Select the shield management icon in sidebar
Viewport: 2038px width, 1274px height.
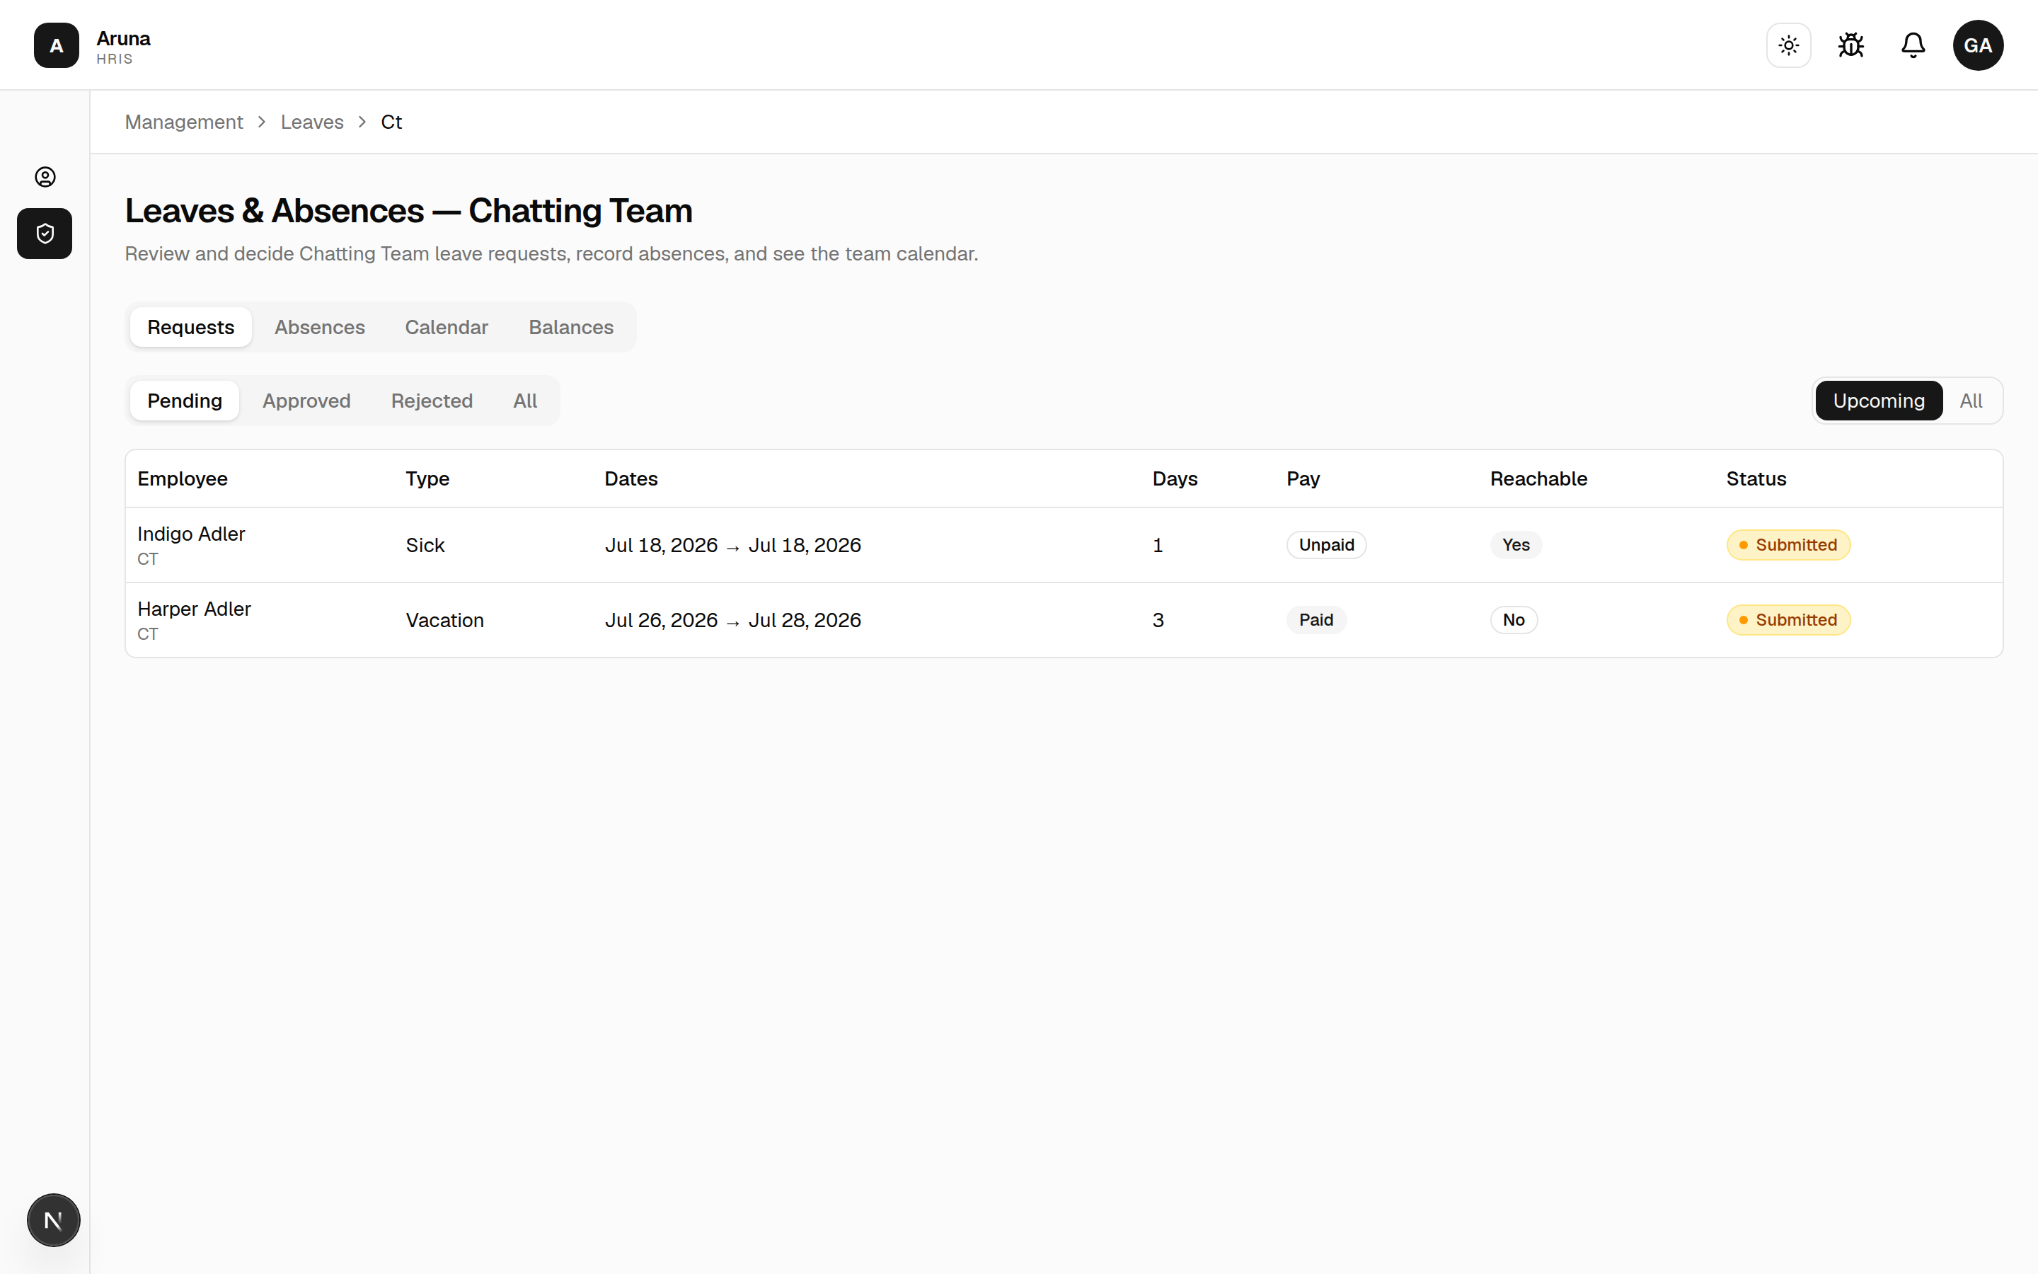[45, 234]
